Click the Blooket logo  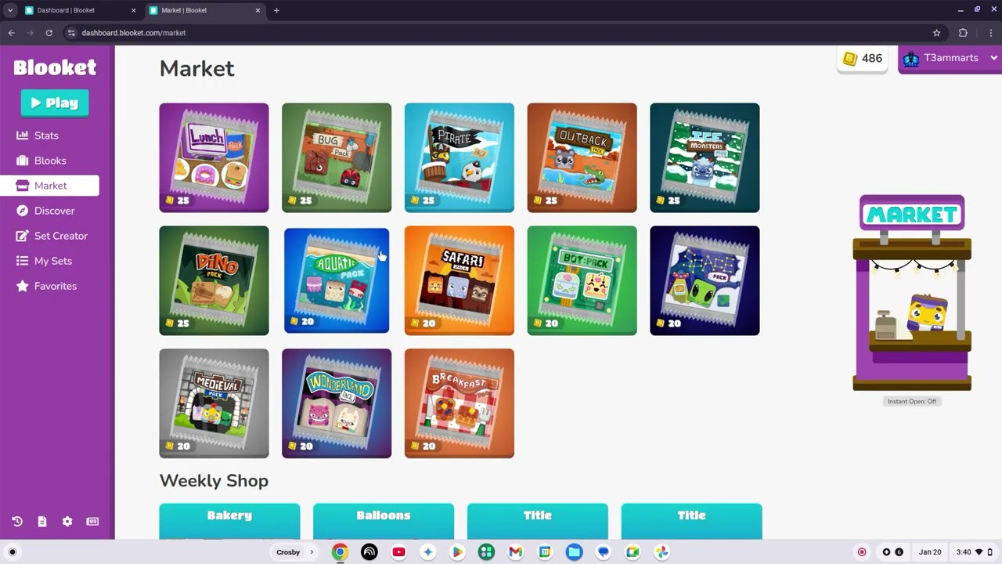[55, 67]
